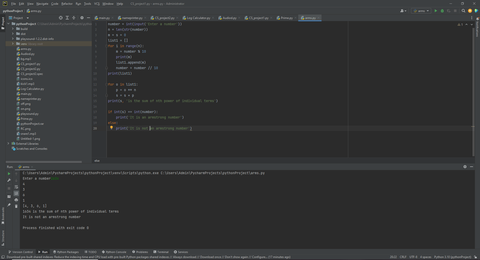This screenshot has height=260, width=480.
Task: Open the Terminal tool window
Action: point(161,252)
